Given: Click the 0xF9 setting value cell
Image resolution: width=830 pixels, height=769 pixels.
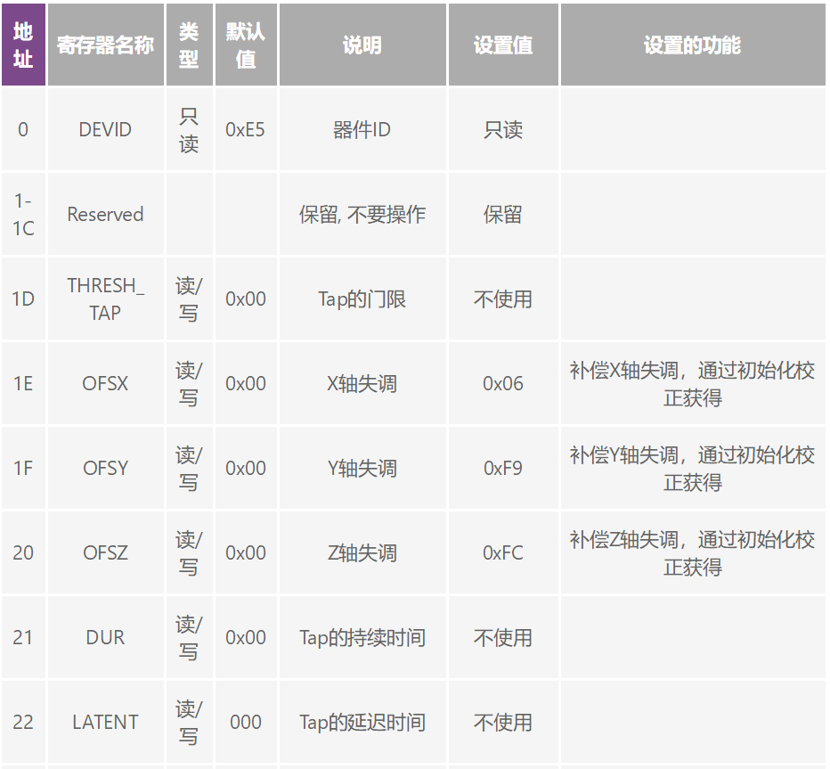Looking at the screenshot, I should point(503,469).
